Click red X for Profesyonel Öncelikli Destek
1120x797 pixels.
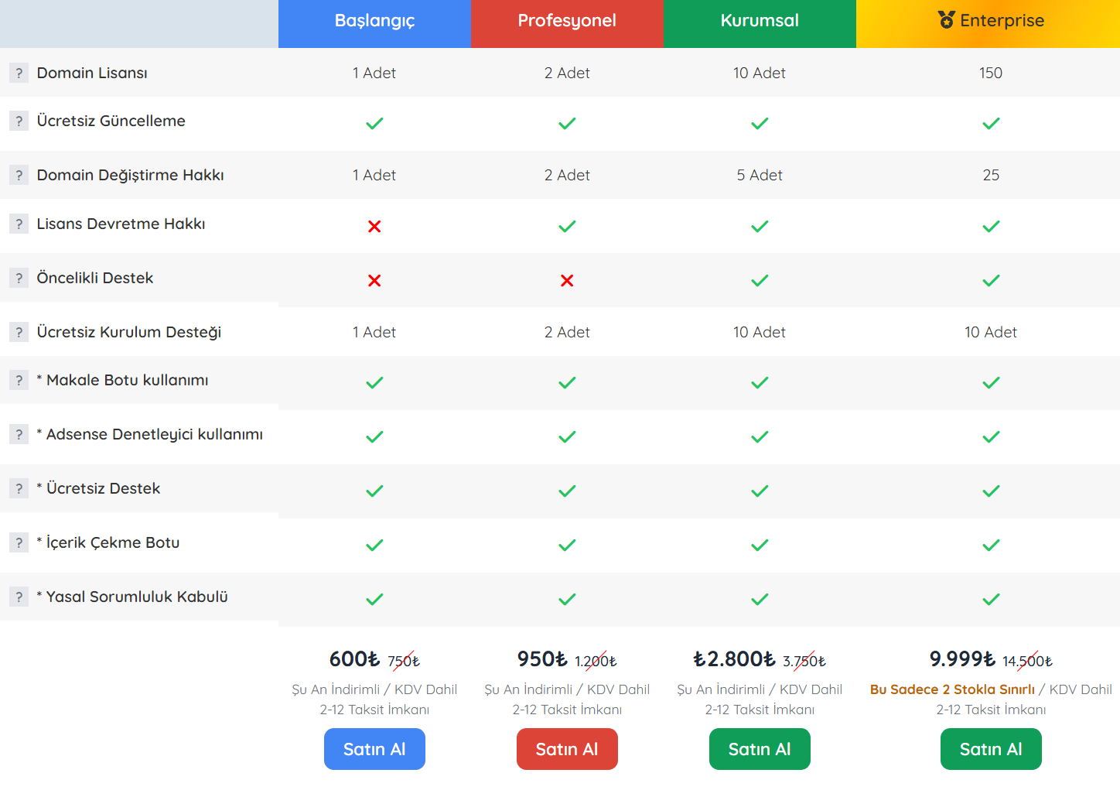[x=567, y=280]
